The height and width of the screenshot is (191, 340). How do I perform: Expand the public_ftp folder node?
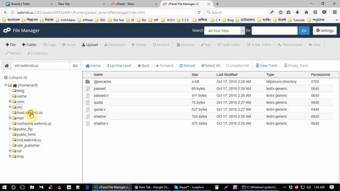(10, 128)
